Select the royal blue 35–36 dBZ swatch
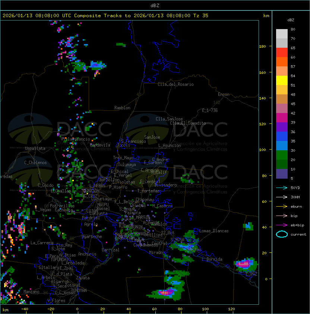Image resolution: width=310 pixels, height=314 pixels. pos(282,136)
